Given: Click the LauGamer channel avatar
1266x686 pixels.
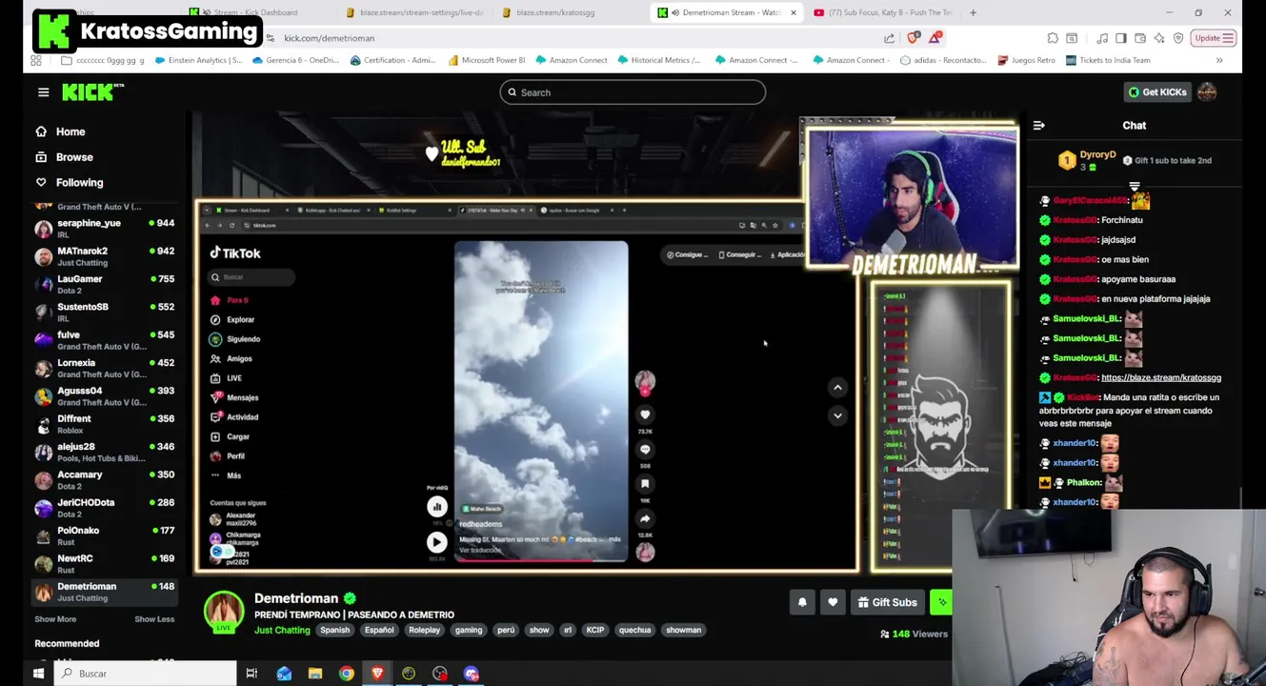Looking at the screenshot, I should point(43,284).
